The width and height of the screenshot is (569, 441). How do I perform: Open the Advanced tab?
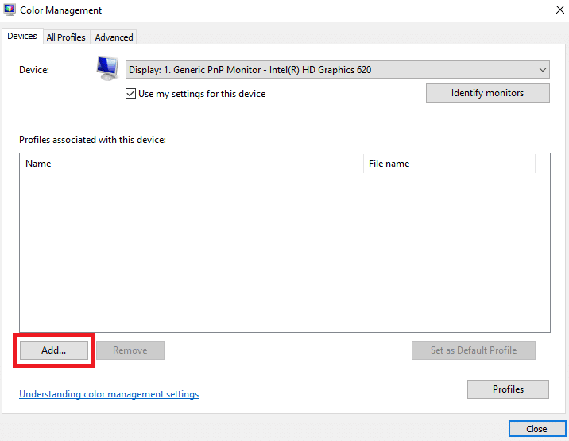[114, 37]
